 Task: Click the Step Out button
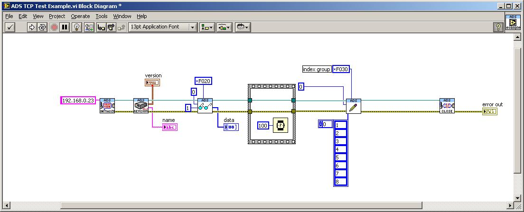pos(122,27)
